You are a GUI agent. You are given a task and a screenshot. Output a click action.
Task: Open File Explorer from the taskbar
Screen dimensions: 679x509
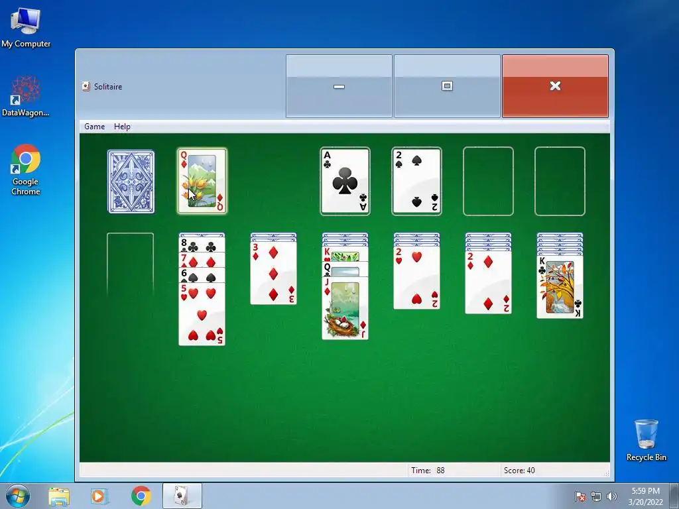click(x=59, y=496)
